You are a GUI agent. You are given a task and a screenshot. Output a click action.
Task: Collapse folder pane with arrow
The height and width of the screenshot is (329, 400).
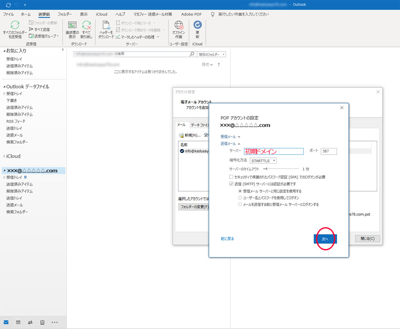pyautogui.click(x=63, y=50)
